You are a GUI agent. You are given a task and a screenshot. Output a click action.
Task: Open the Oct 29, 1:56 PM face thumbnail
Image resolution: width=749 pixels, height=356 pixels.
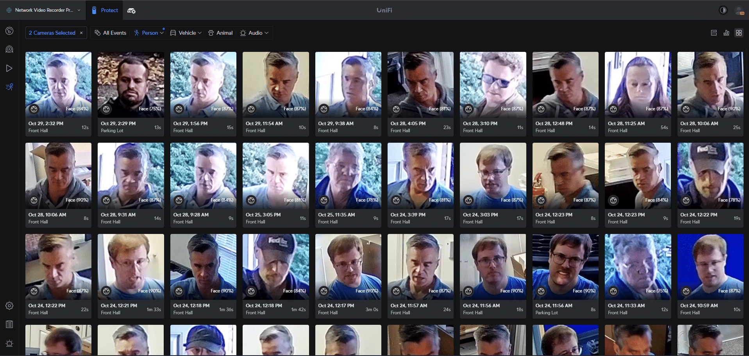203,85
